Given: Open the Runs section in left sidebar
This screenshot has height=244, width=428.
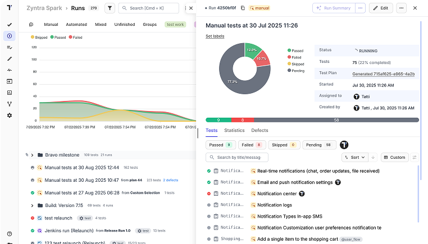Looking at the screenshot, I should coord(10,36).
